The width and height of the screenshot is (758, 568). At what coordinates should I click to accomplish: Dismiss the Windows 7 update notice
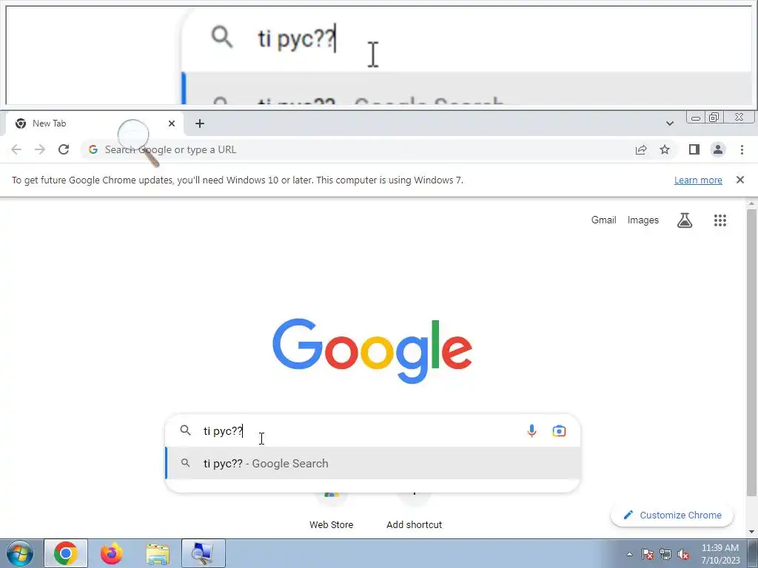[x=739, y=180]
